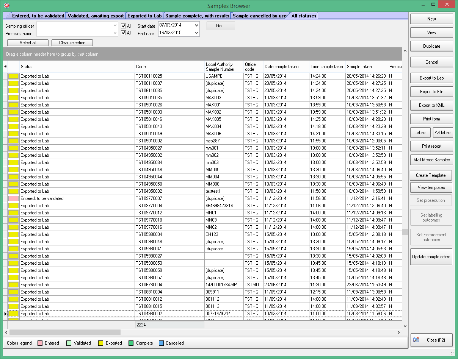
Task: Click the yellow Exported legend swatch
Action: [x=100, y=343]
